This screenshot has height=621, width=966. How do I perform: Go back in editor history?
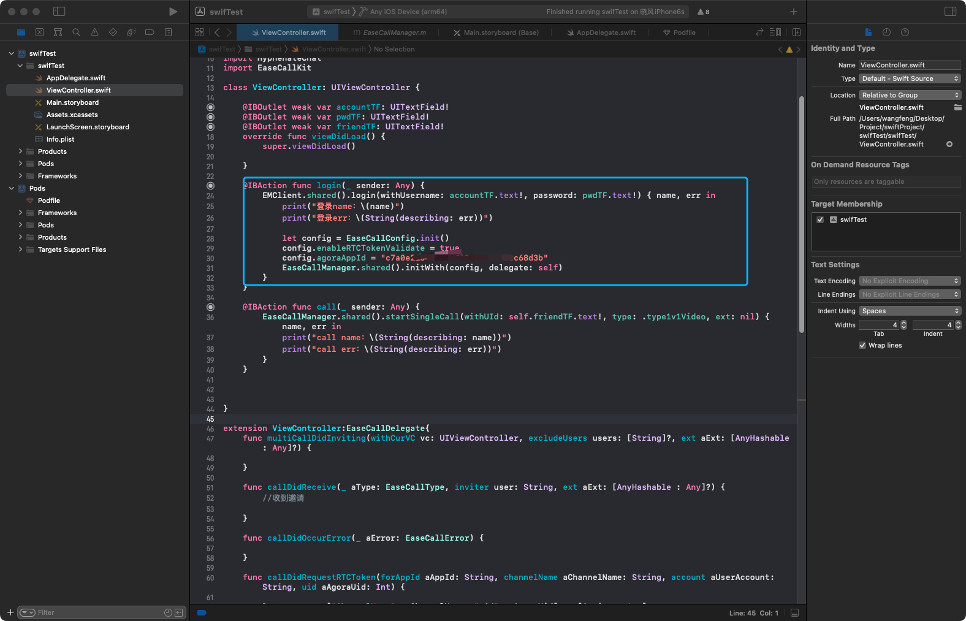point(217,32)
